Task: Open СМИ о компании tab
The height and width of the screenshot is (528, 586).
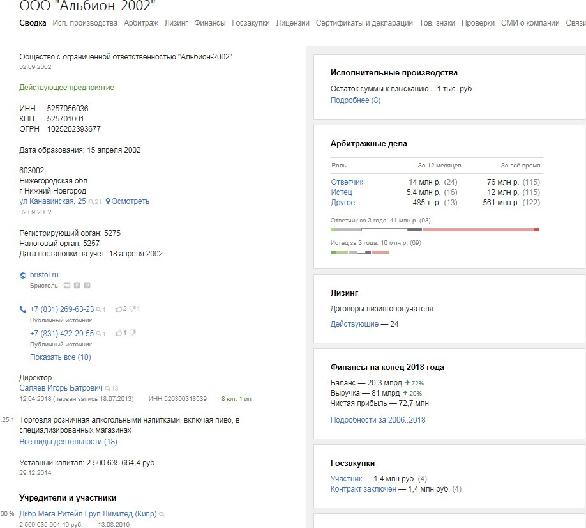Action: [x=530, y=23]
